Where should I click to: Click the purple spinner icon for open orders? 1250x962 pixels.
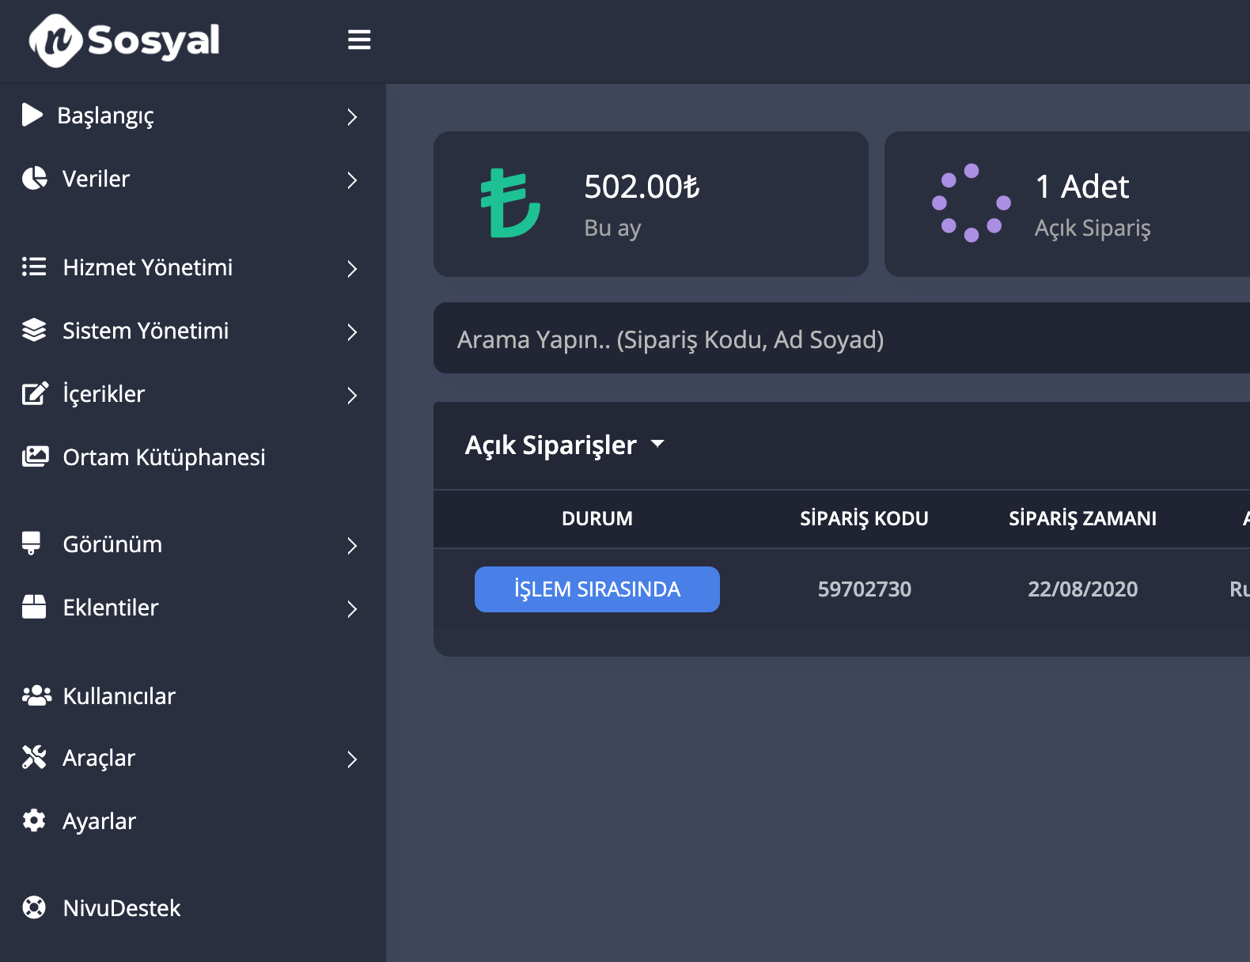click(x=972, y=203)
